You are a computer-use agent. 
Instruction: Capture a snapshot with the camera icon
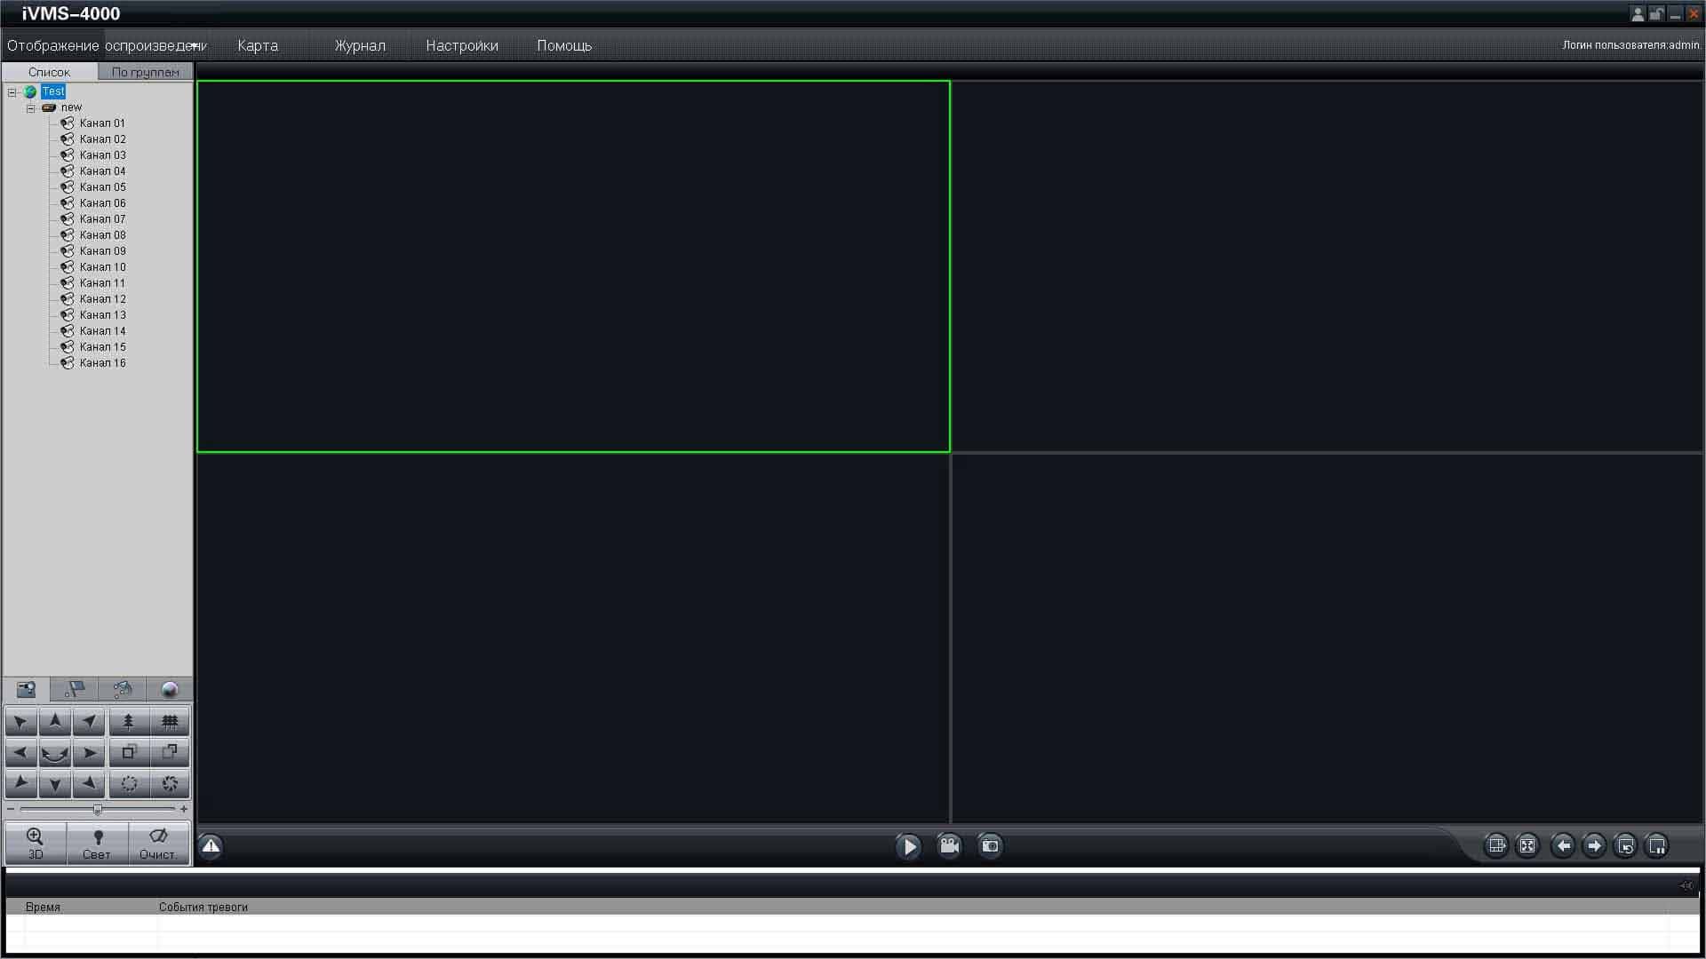tap(990, 846)
